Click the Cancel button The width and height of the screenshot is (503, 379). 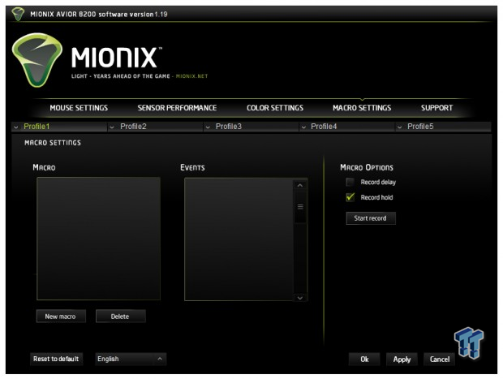click(439, 359)
